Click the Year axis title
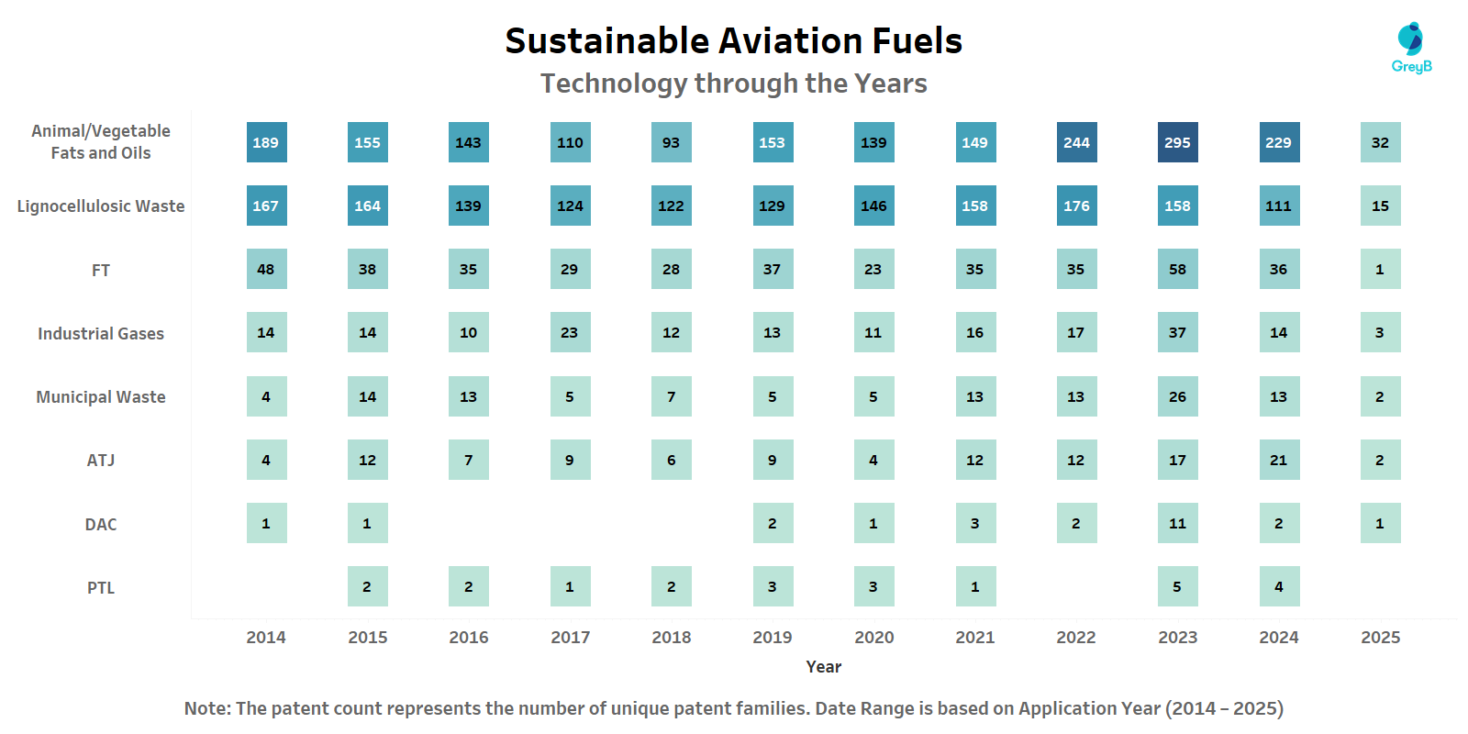The width and height of the screenshot is (1468, 734). coord(823,667)
